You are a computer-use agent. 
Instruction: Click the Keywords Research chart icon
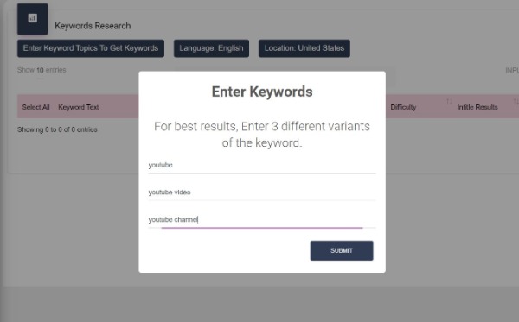pyautogui.click(x=33, y=18)
